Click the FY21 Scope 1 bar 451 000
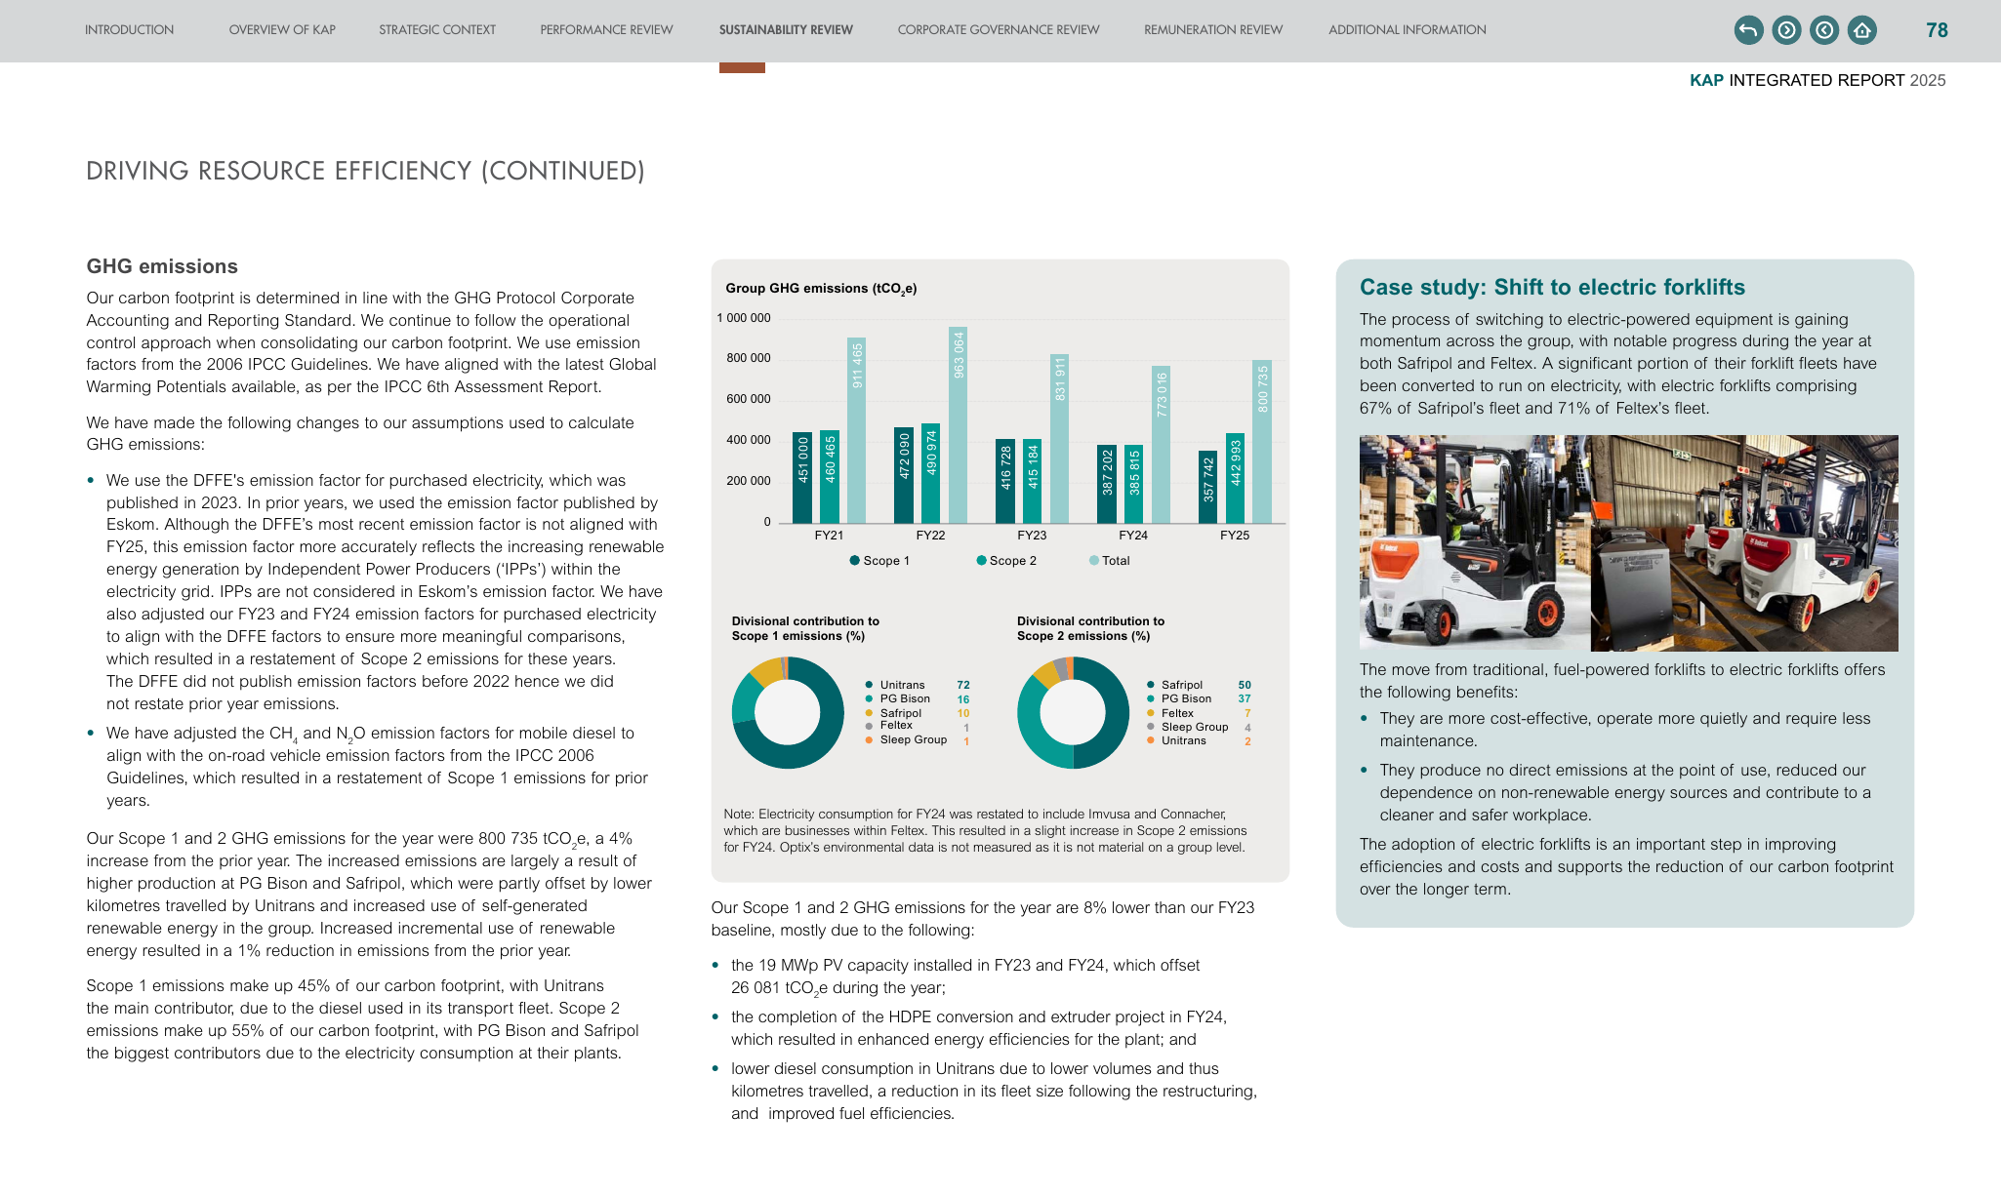 (802, 478)
